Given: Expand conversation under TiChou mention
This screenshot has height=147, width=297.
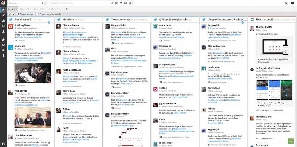Looking at the screenshot, I should click(73, 123).
